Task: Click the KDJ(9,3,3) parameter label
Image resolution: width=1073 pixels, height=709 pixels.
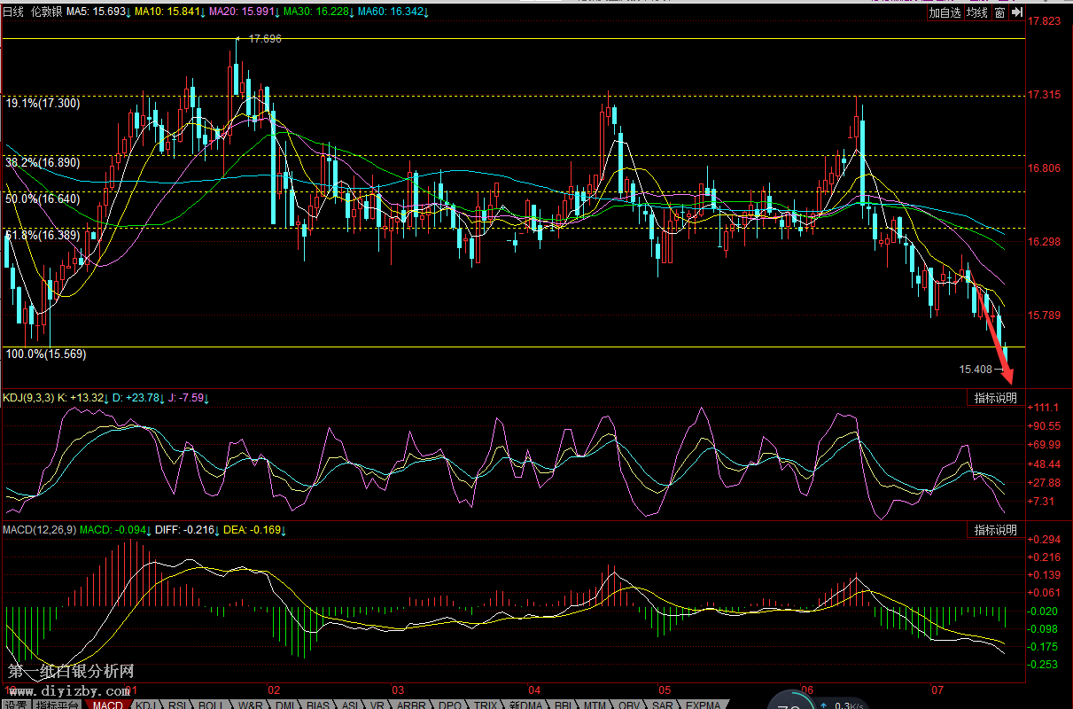Action: pos(28,398)
